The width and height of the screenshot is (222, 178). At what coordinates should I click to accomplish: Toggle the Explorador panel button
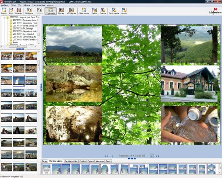point(51,11)
